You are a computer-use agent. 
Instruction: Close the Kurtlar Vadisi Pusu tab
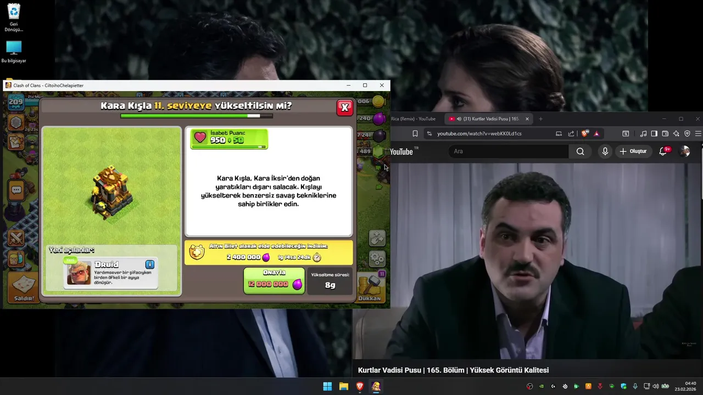527,119
